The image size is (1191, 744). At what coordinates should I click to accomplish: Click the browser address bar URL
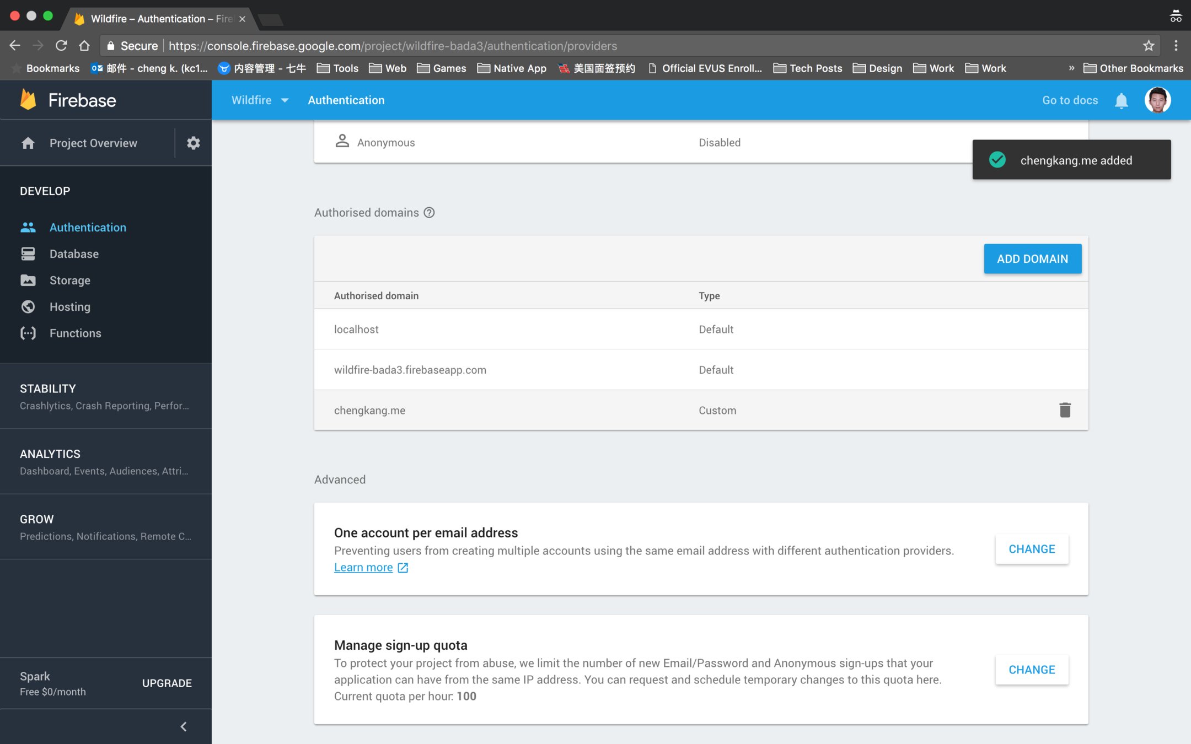tap(393, 46)
